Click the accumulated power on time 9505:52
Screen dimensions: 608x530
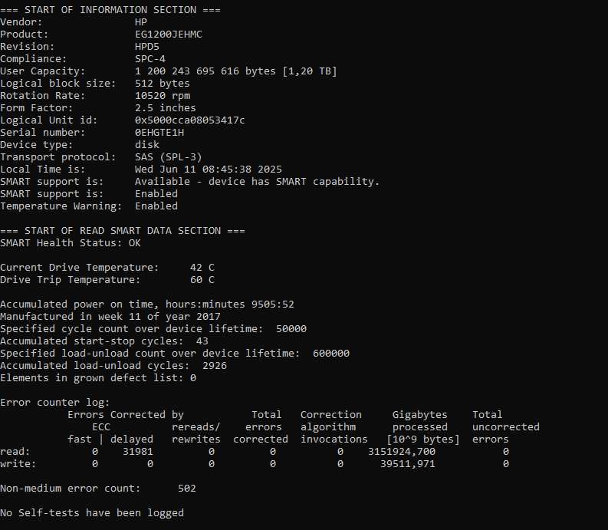(x=273, y=305)
